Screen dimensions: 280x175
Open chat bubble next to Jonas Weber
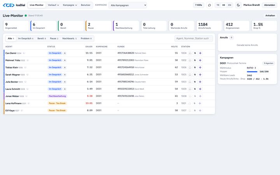26,96
